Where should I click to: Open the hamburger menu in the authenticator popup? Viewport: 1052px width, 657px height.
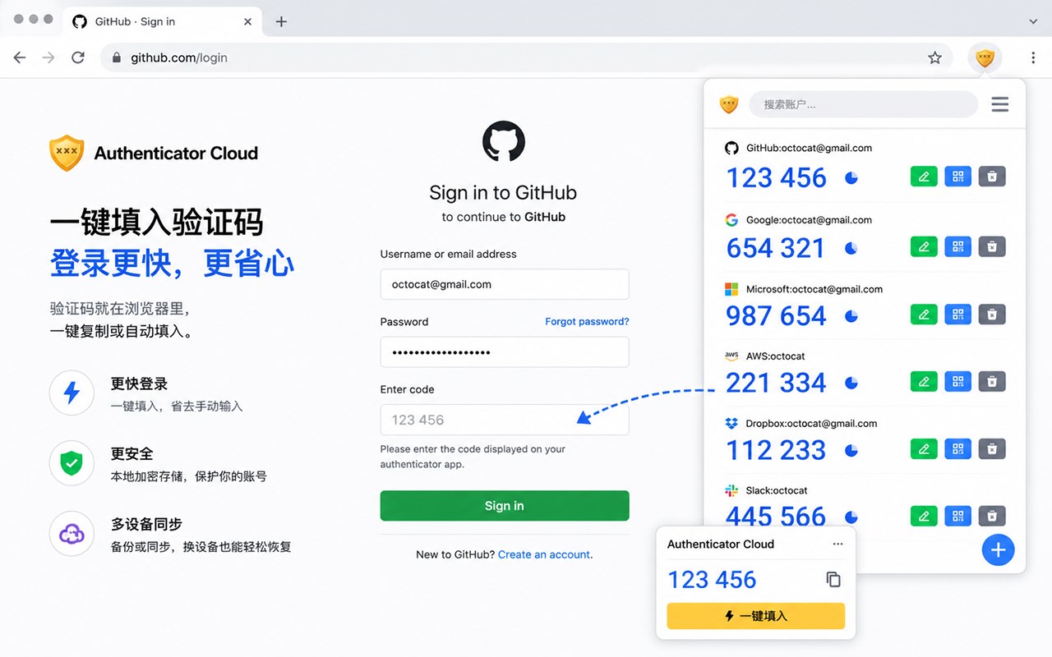999,104
